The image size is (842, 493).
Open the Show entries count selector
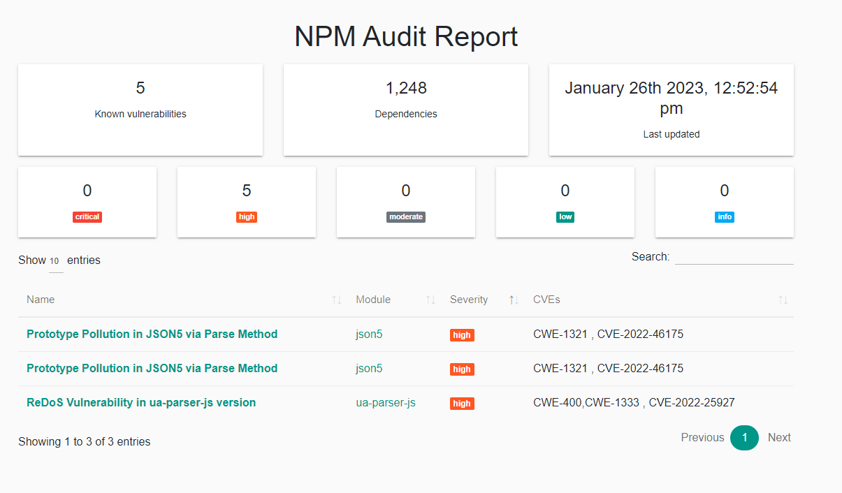point(55,260)
